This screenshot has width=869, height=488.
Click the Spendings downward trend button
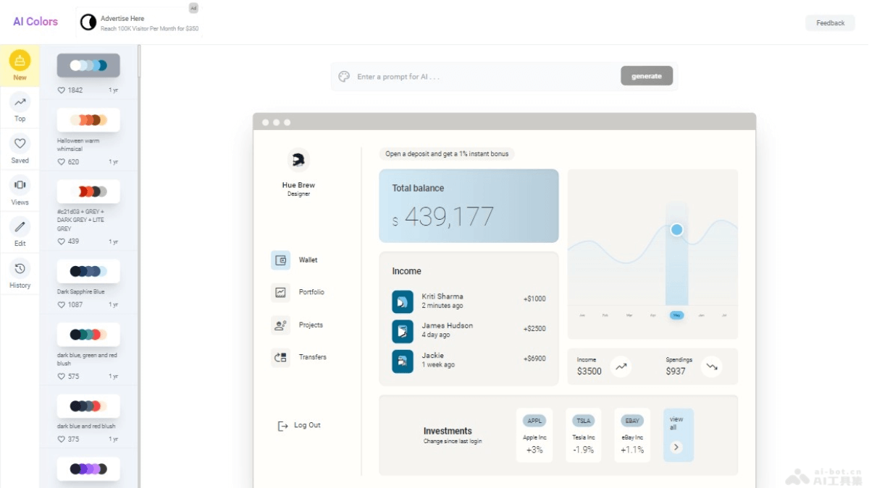711,367
